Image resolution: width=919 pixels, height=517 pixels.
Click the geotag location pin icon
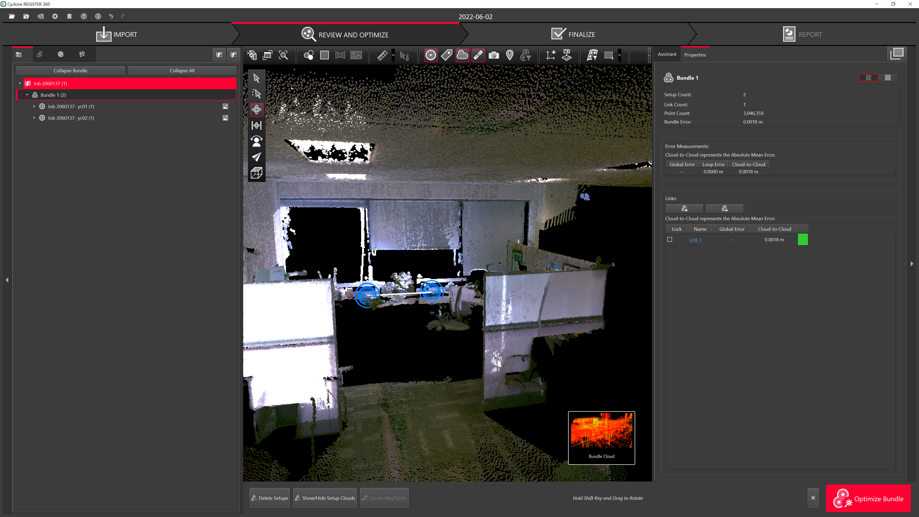tap(510, 55)
